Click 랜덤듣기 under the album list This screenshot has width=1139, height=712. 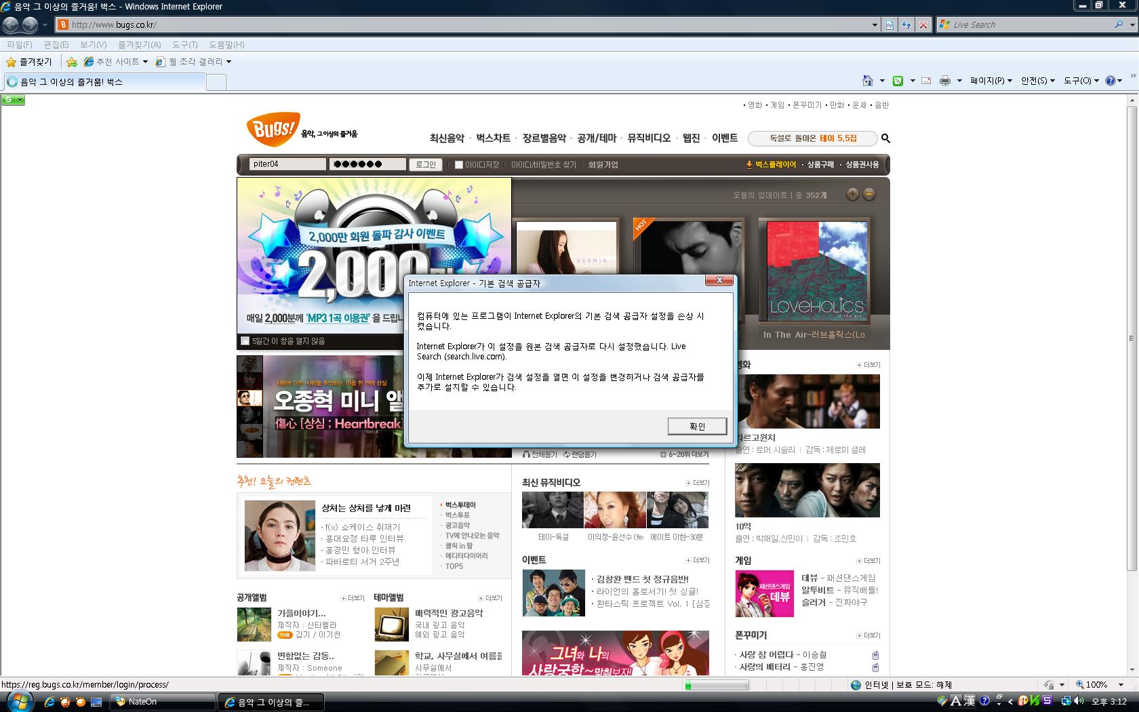coord(580,454)
